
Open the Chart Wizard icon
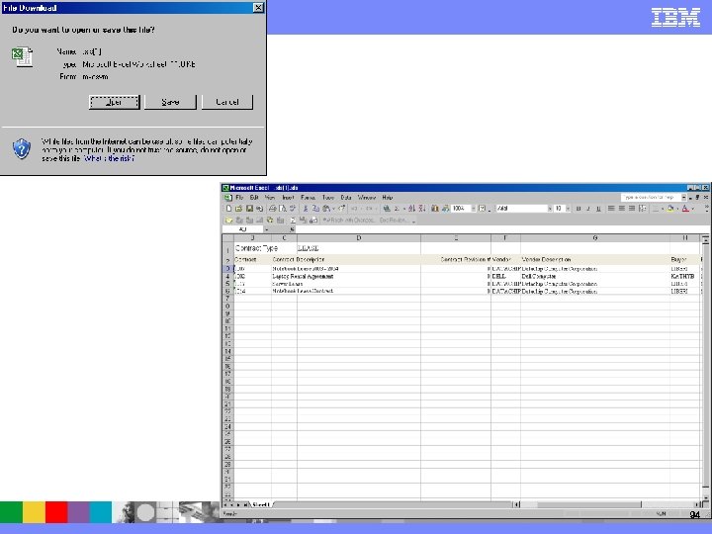coord(435,209)
